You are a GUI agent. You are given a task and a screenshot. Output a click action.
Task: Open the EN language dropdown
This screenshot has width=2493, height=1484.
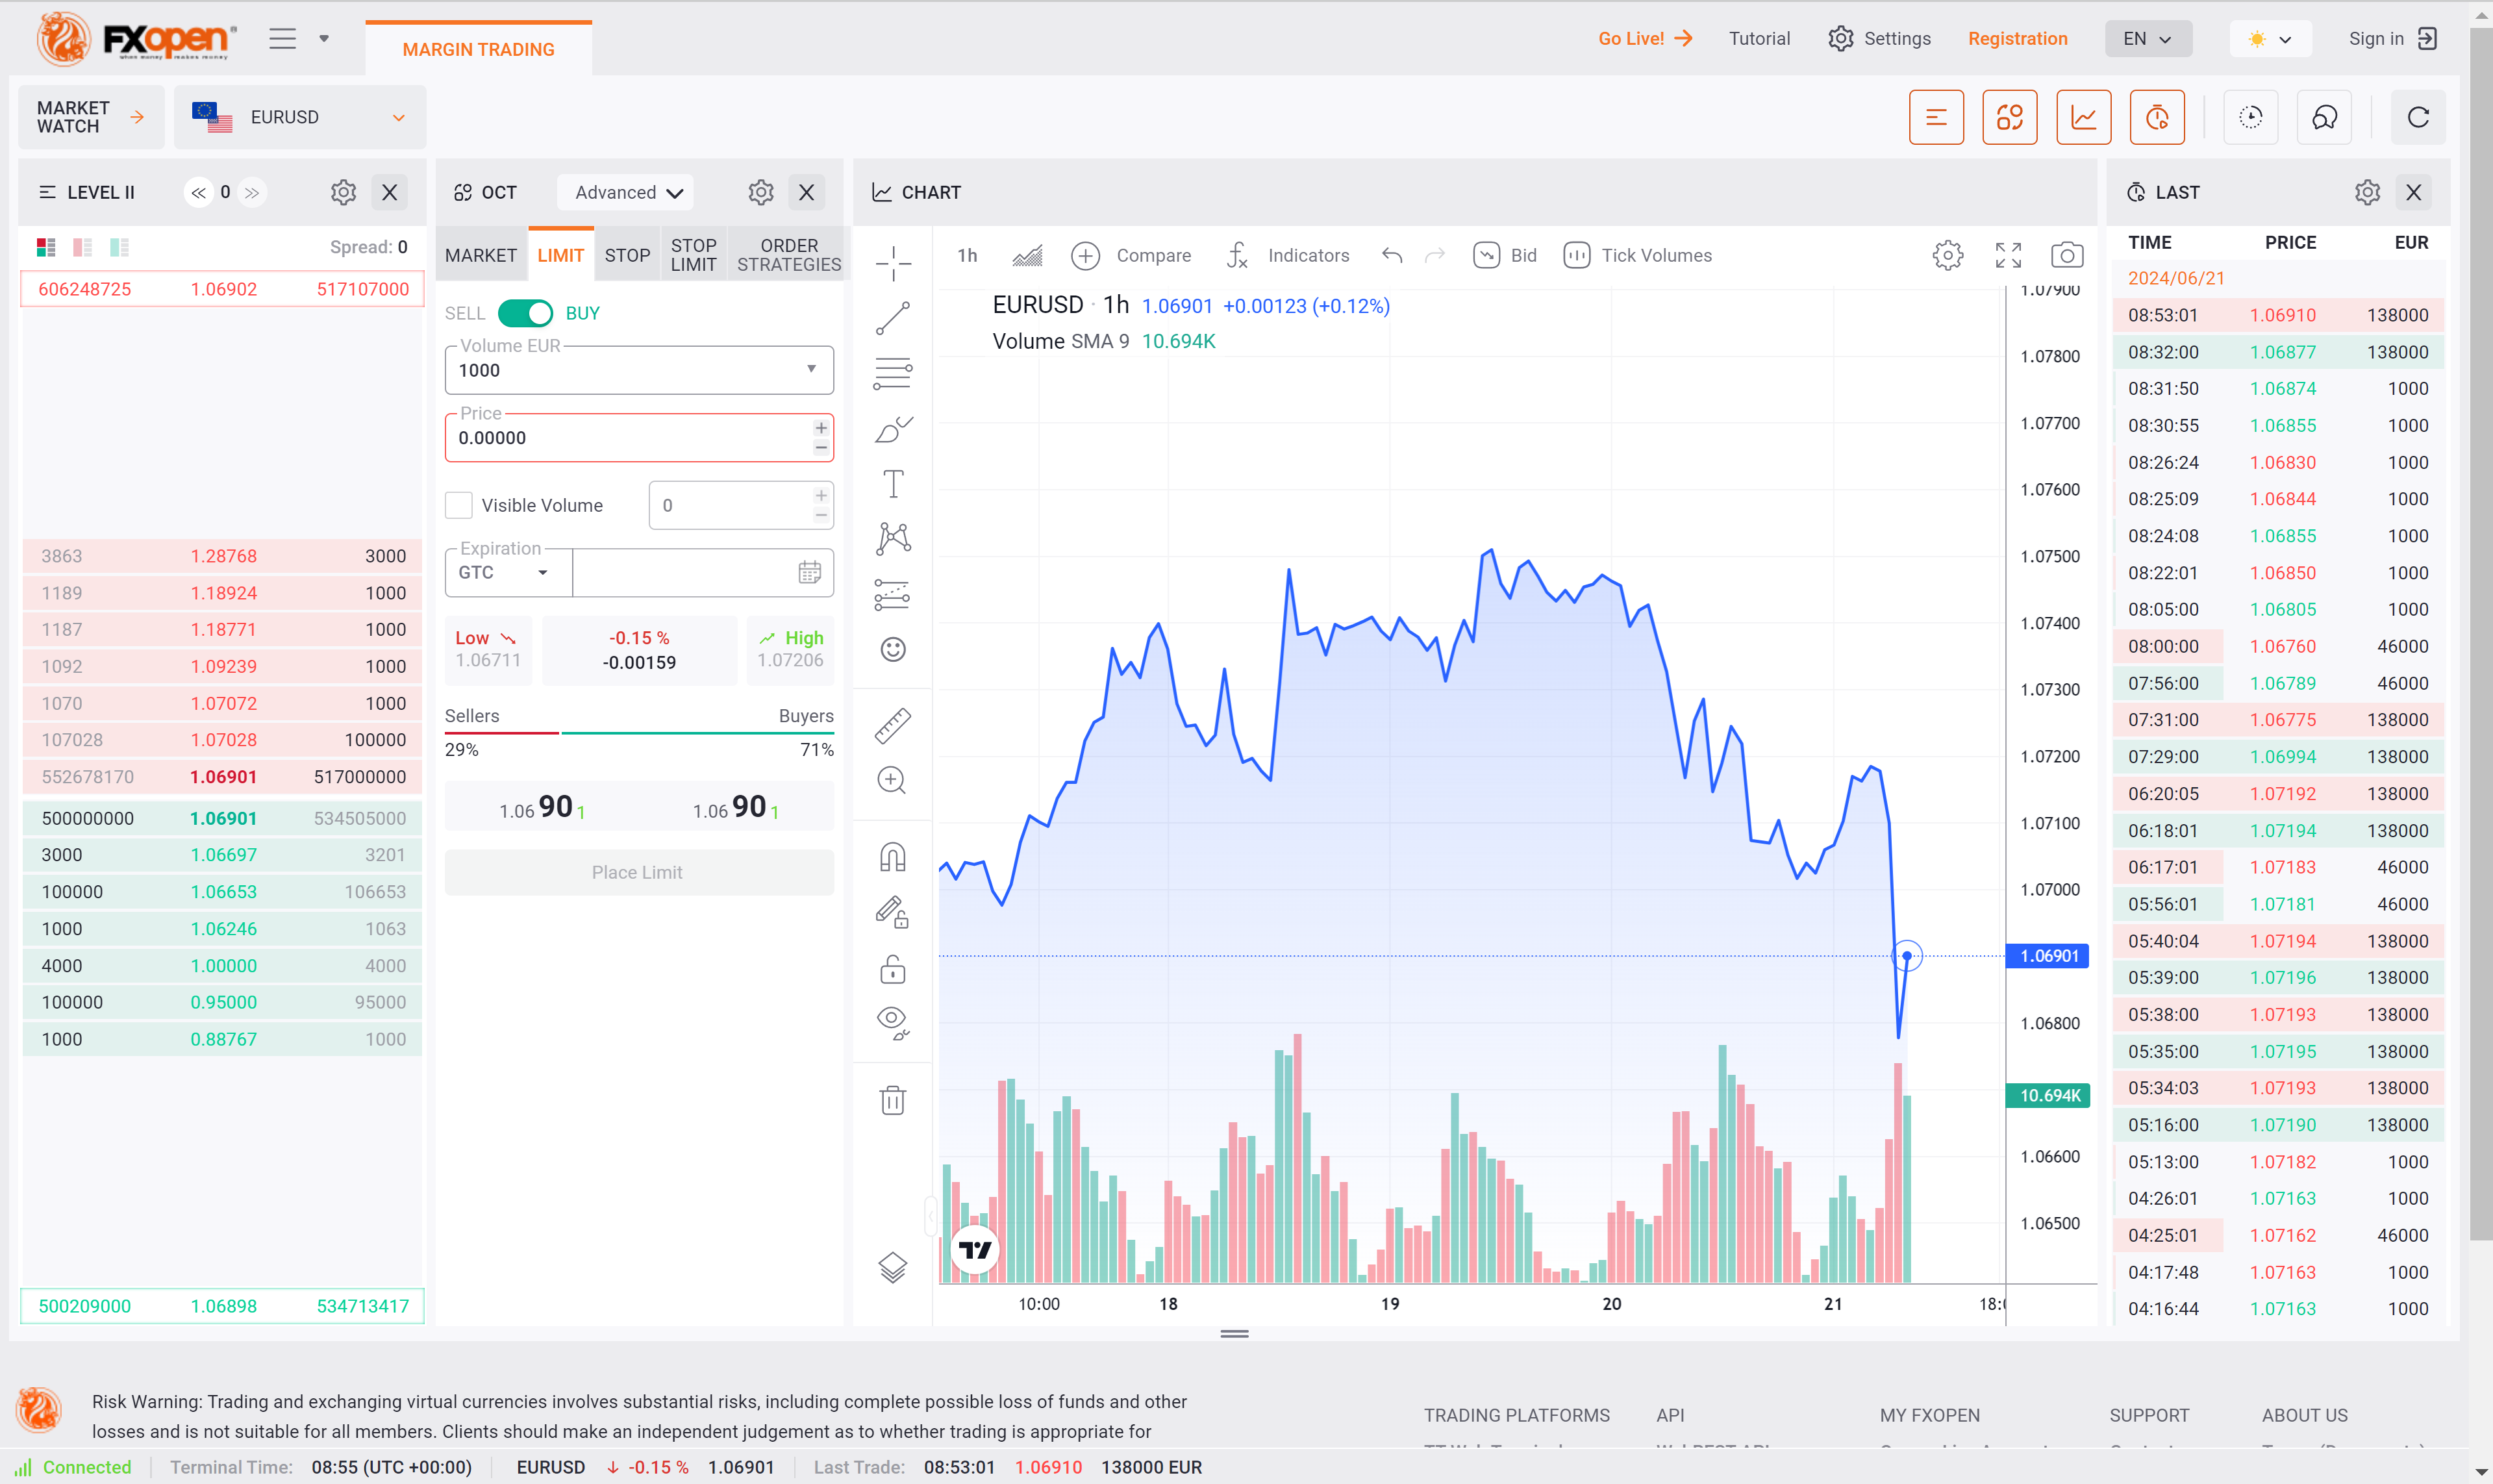[x=2148, y=38]
